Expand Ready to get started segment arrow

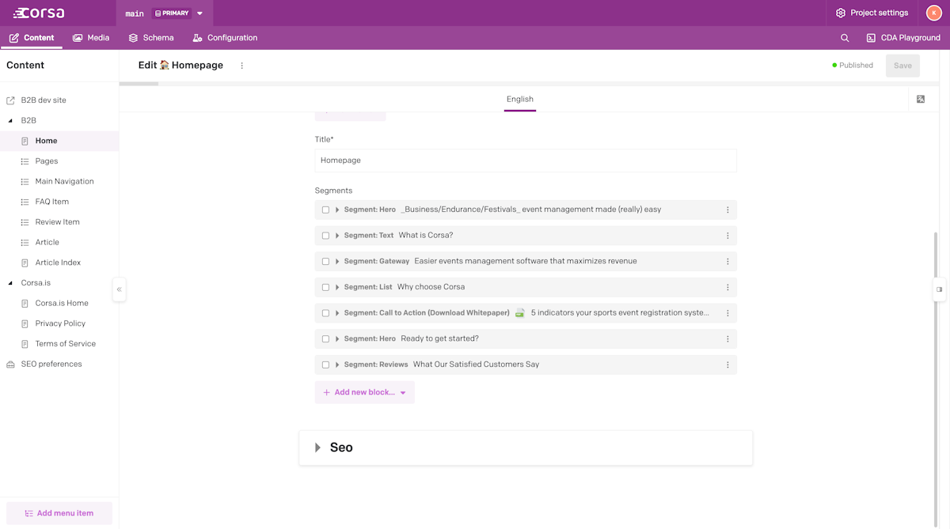(337, 338)
